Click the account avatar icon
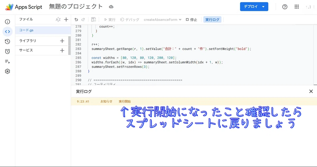 (308, 7)
